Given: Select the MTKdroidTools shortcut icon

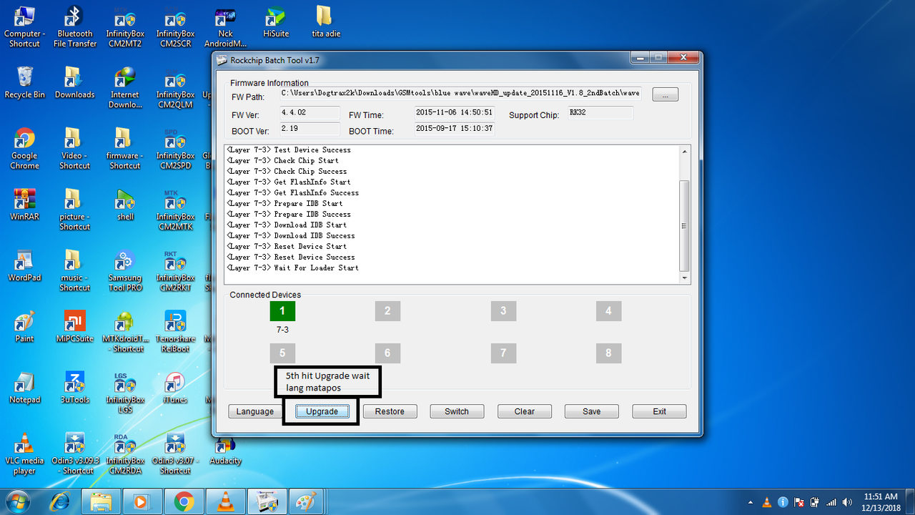Looking at the screenshot, I should pyautogui.click(x=125, y=331).
